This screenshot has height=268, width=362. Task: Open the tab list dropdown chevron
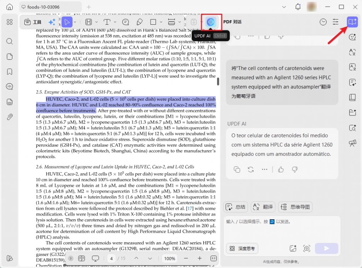284,7
